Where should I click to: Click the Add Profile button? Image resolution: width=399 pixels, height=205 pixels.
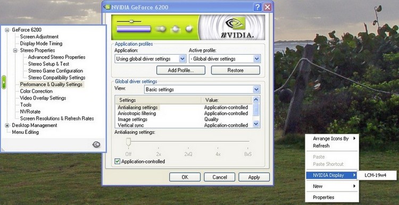[x=181, y=70]
